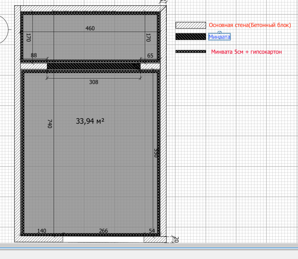Click the white door opening in bottom wall
Screen dimensions: 298x259
click(103, 239)
